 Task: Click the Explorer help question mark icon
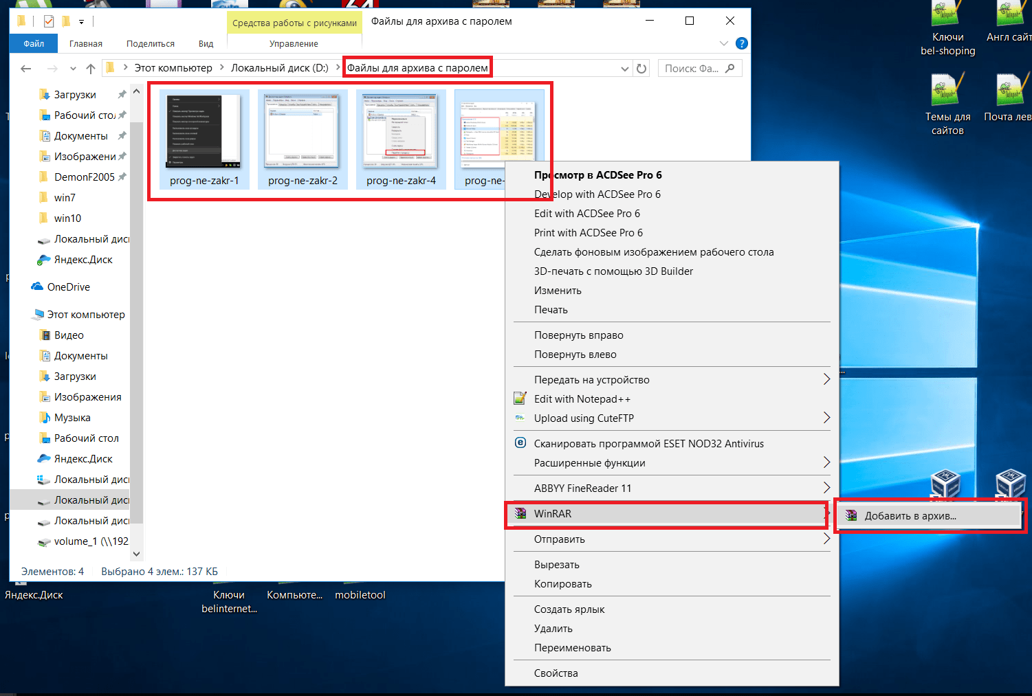pos(741,43)
